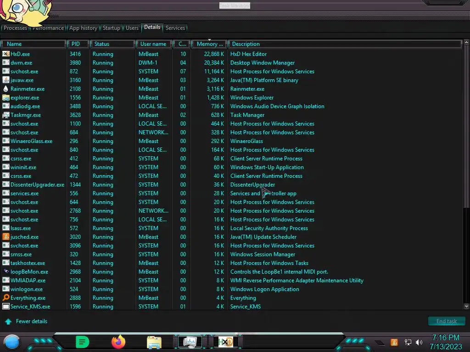Open the Services tab
The width and height of the screenshot is (470, 352).
click(175, 28)
